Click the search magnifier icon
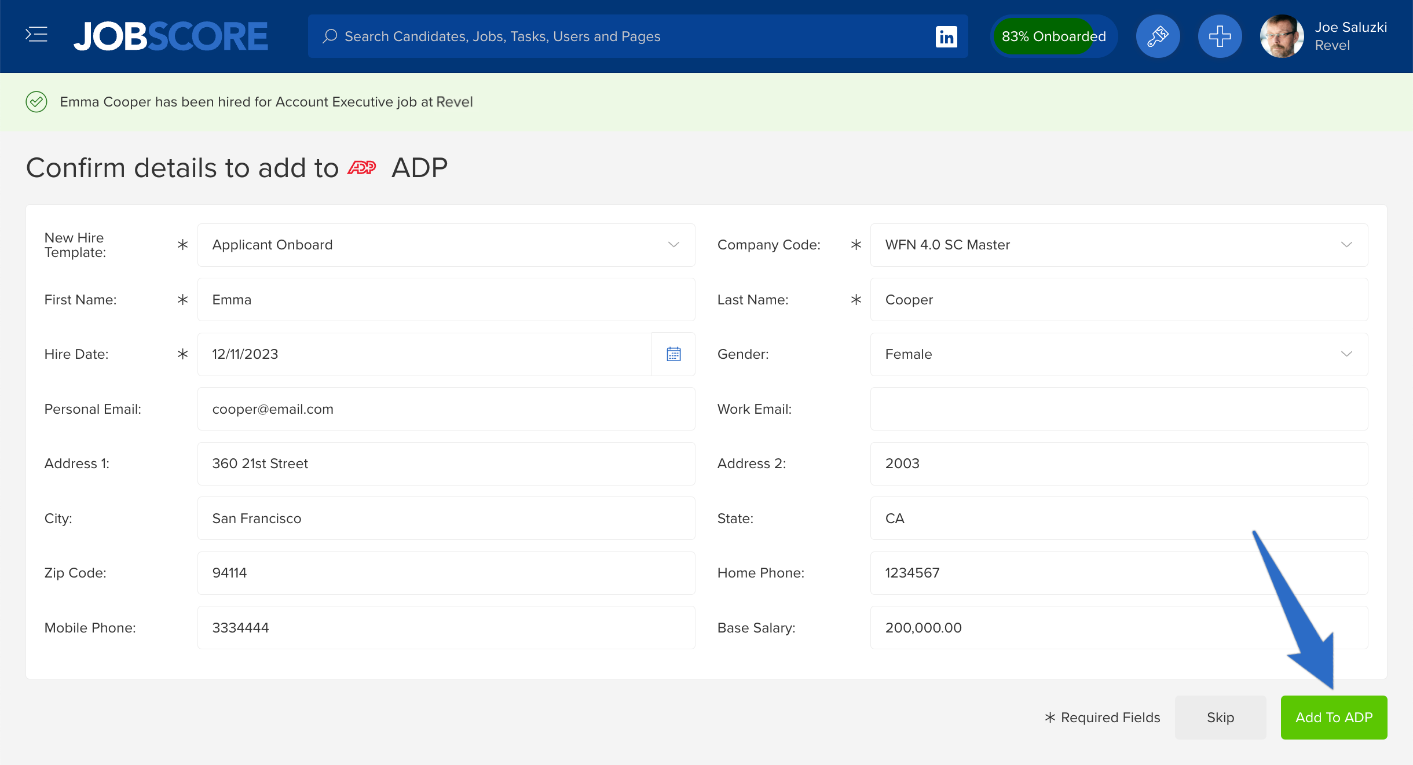The height and width of the screenshot is (765, 1413). click(x=330, y=36)
